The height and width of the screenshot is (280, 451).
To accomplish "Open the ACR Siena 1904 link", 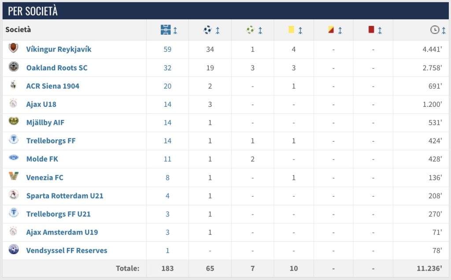I will [52, 86].
